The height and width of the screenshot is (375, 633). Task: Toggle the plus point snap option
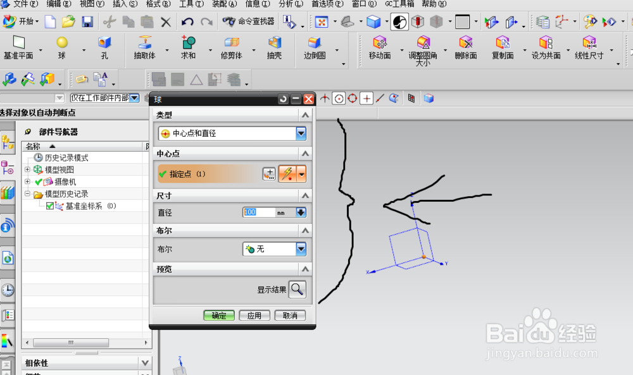click(366, 99)
